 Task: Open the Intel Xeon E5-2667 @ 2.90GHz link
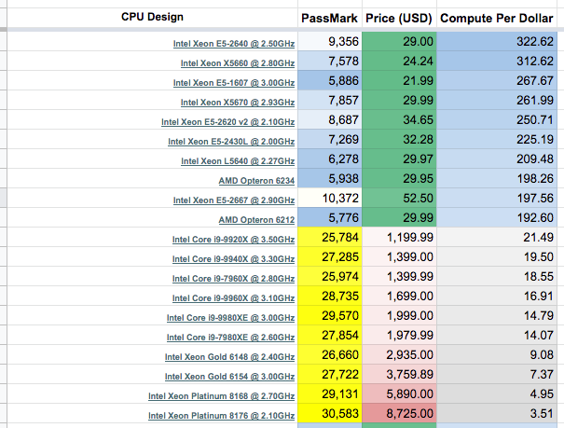tap(234, 200)
